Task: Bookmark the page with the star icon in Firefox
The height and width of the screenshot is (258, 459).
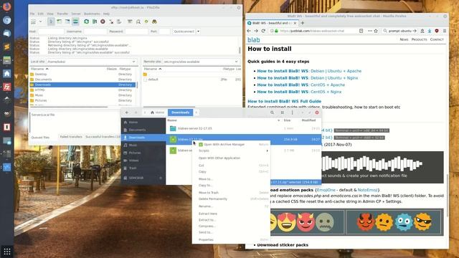Action: [x=376, y=31]
